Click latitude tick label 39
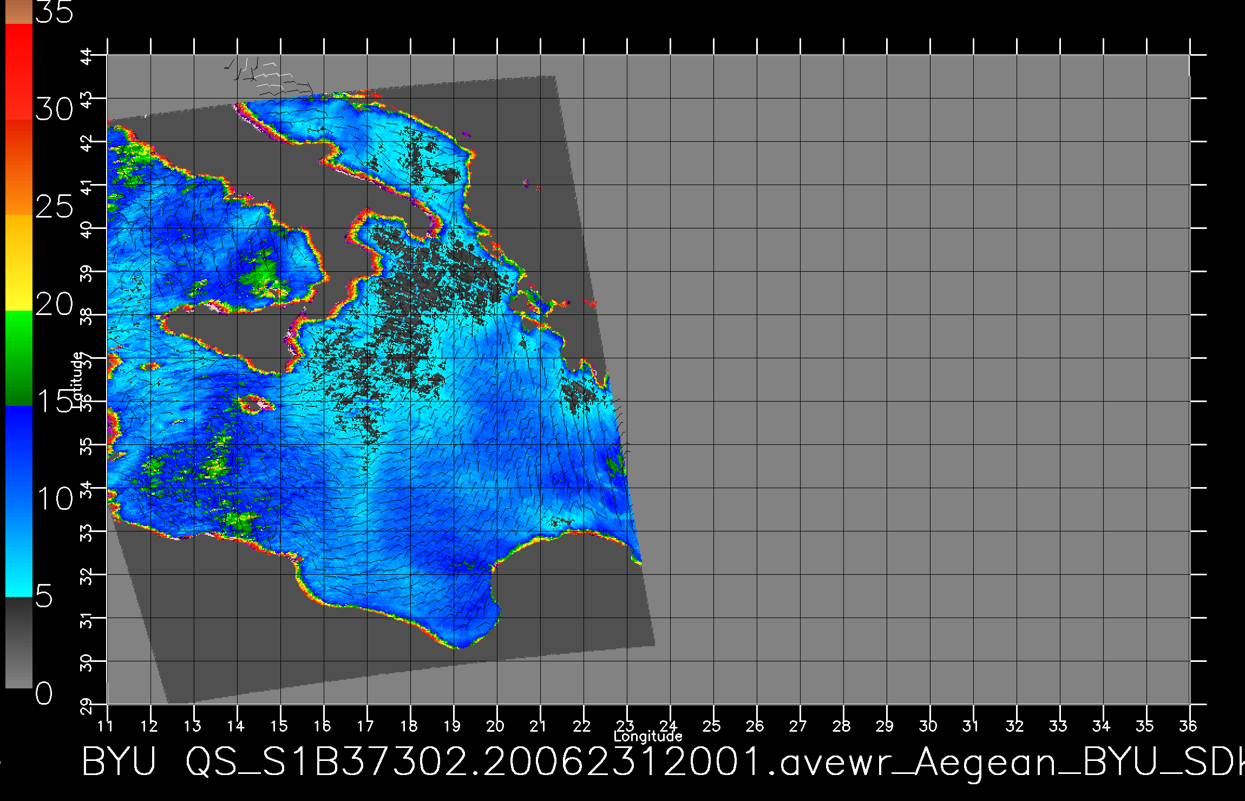This screenshot has width=1245, height=801. pyautogui.click(x=87, y=273)
